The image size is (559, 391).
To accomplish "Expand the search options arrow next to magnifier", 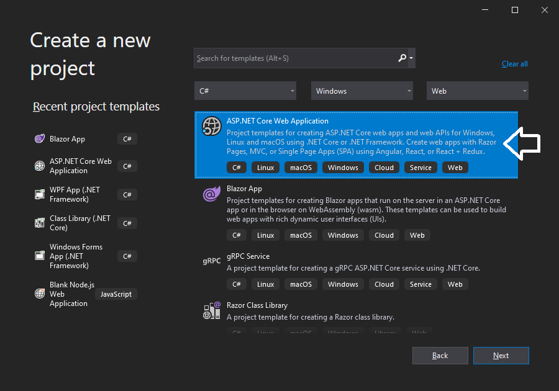I will click(411, 58).
